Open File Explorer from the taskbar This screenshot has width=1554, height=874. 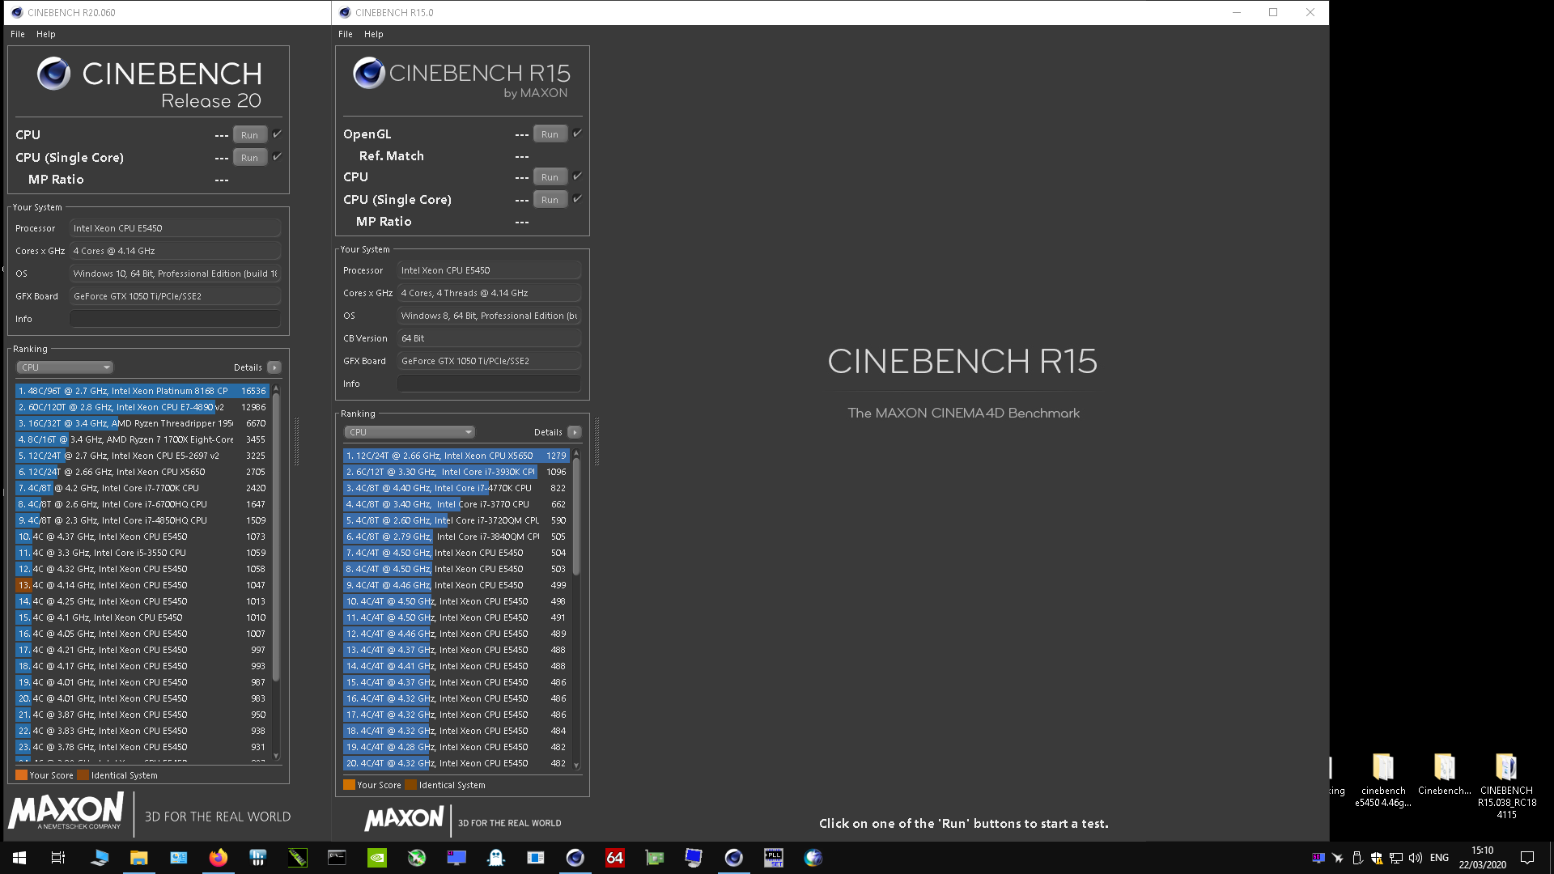(139, 858)
